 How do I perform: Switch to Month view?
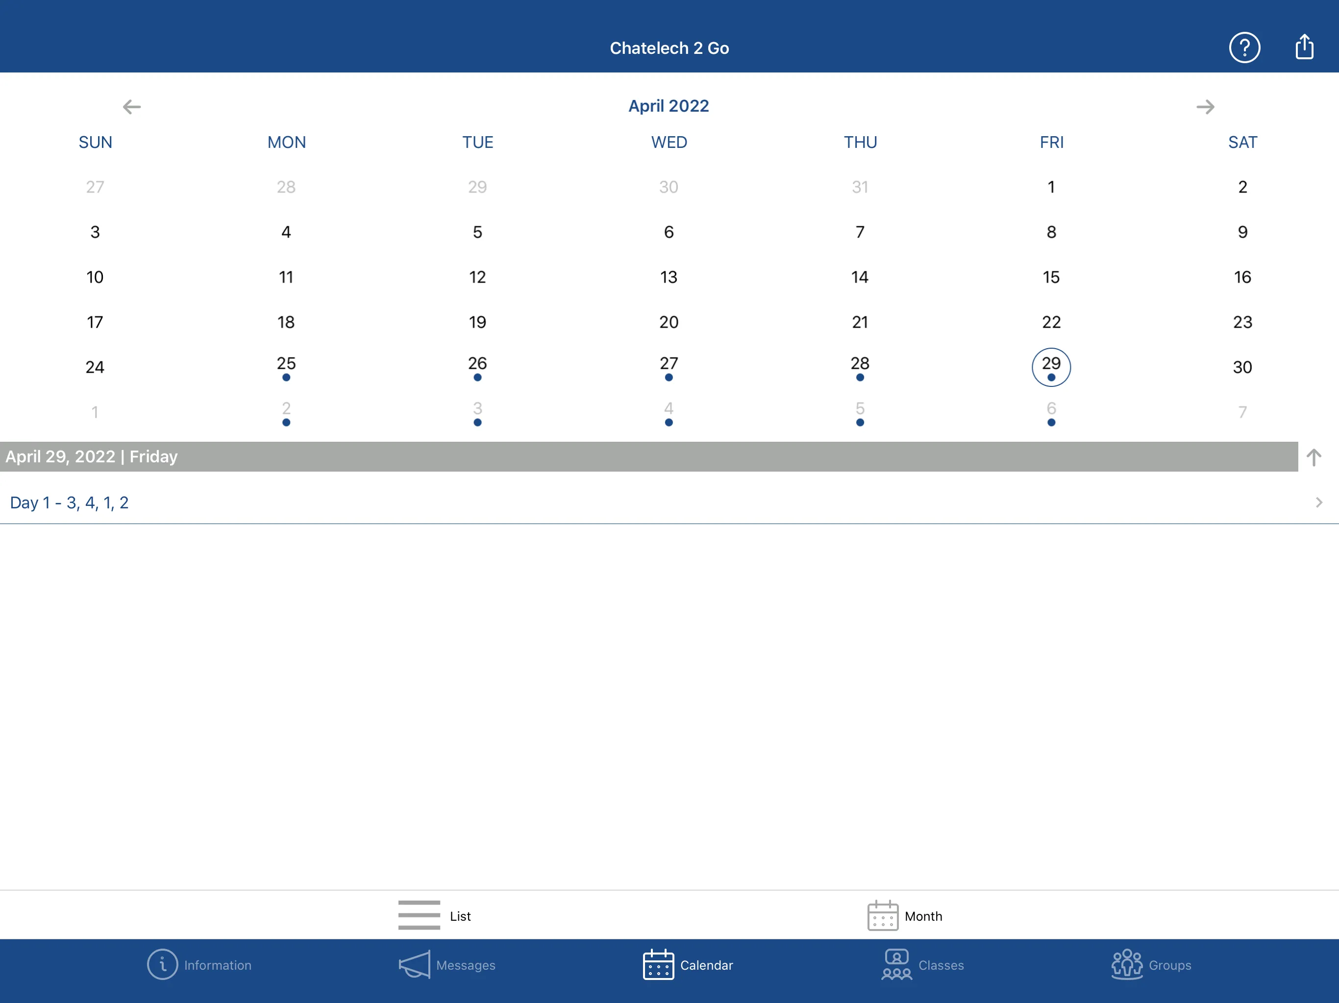click(x=904, y=915)
